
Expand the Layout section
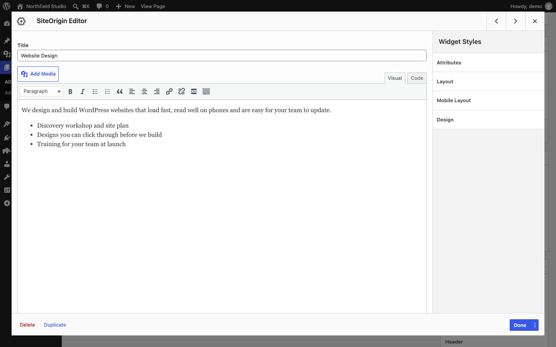pos(488,81)
